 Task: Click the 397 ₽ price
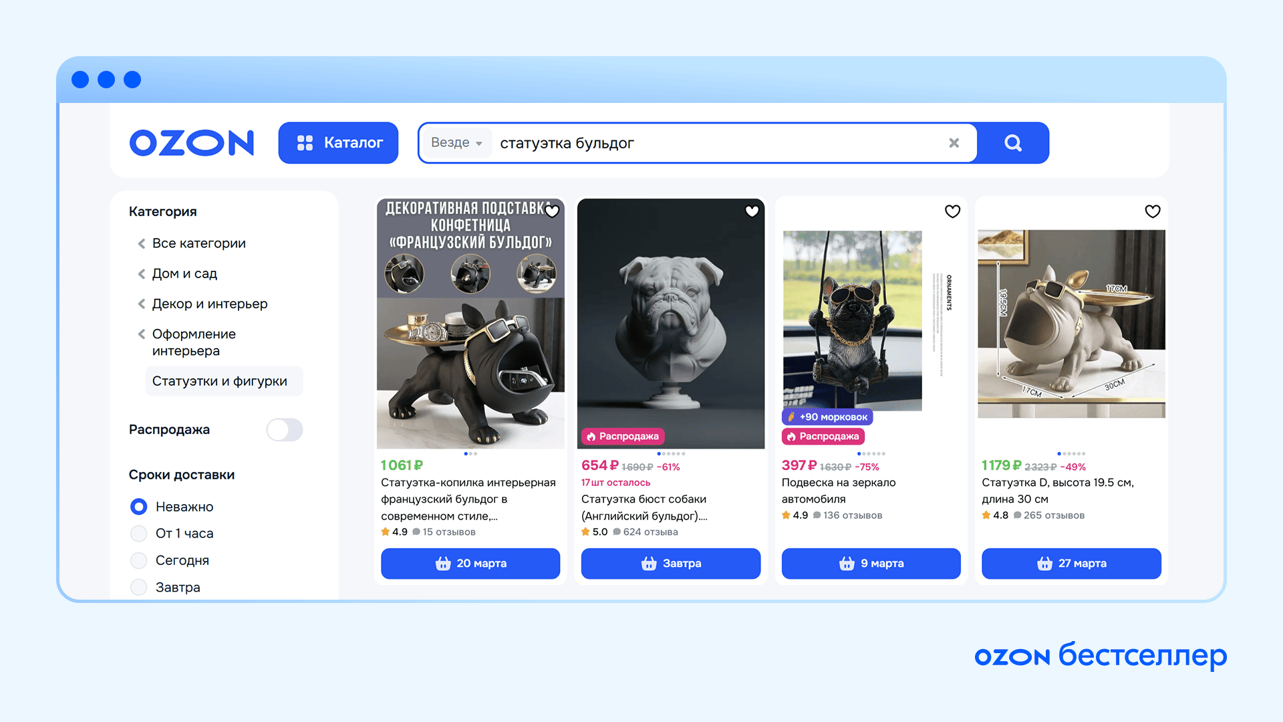tap(799, 465)
